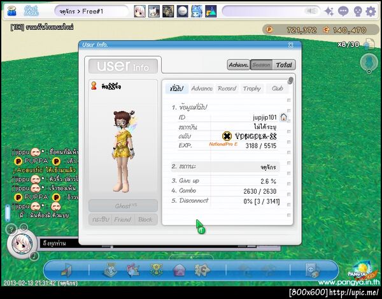Click the Friend button

pyautogui.click(x=123, y=219)
